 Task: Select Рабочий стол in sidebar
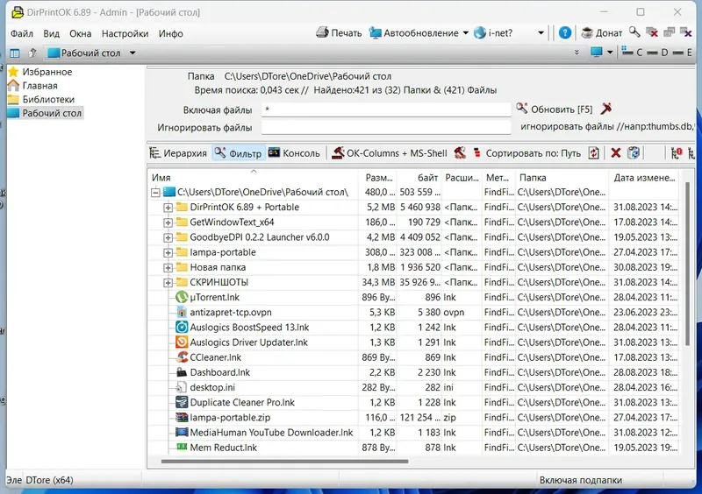click(x=52, y=113)
